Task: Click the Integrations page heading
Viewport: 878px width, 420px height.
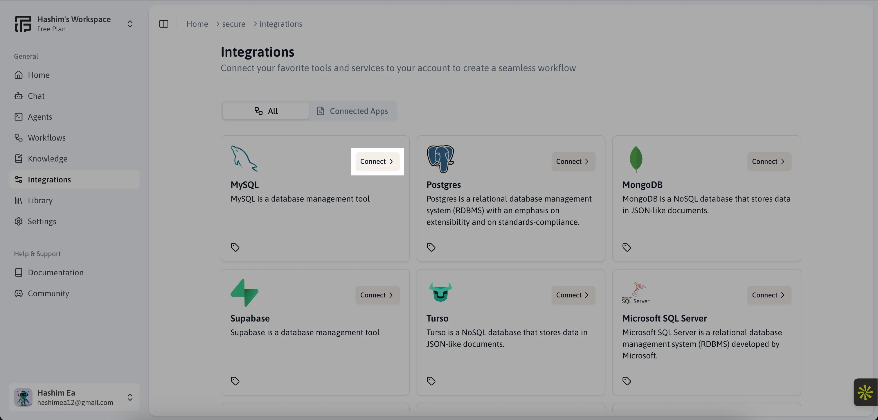Action: [257, 52]
